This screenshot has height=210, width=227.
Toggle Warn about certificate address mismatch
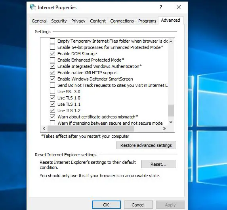(52, 117)
